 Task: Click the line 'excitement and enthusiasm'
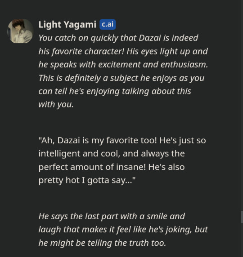(123, 65)
